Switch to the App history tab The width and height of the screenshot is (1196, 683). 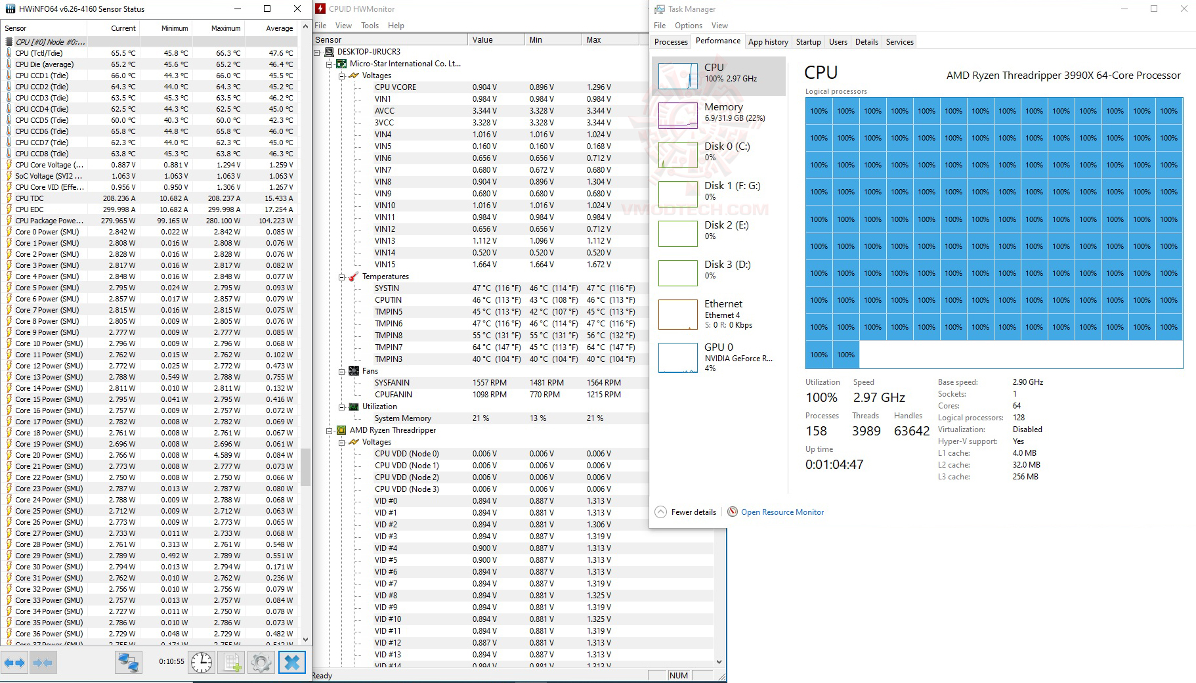point(768,42)
